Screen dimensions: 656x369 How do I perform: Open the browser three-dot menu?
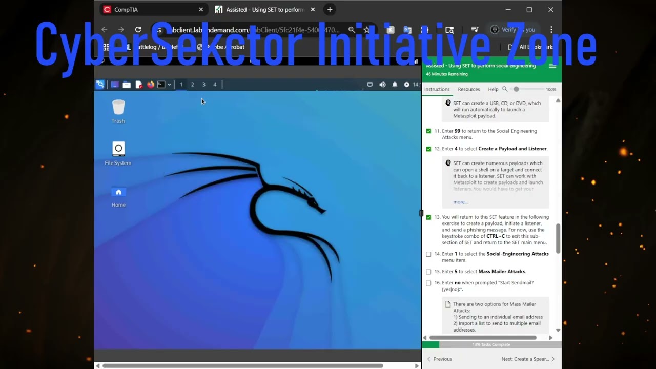tap(551, 30)
